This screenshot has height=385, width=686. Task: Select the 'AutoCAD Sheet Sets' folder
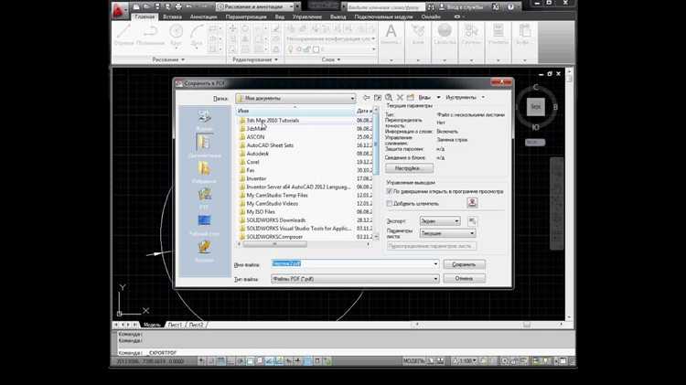270,145
